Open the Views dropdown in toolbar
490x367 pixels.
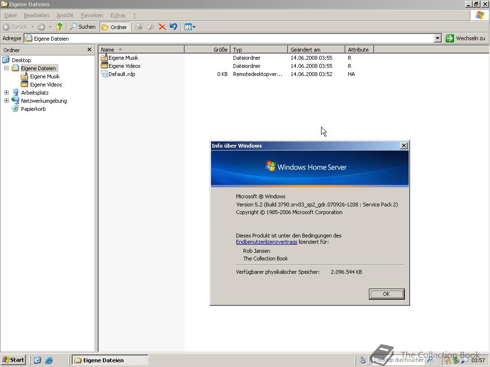tap(189, 27)
